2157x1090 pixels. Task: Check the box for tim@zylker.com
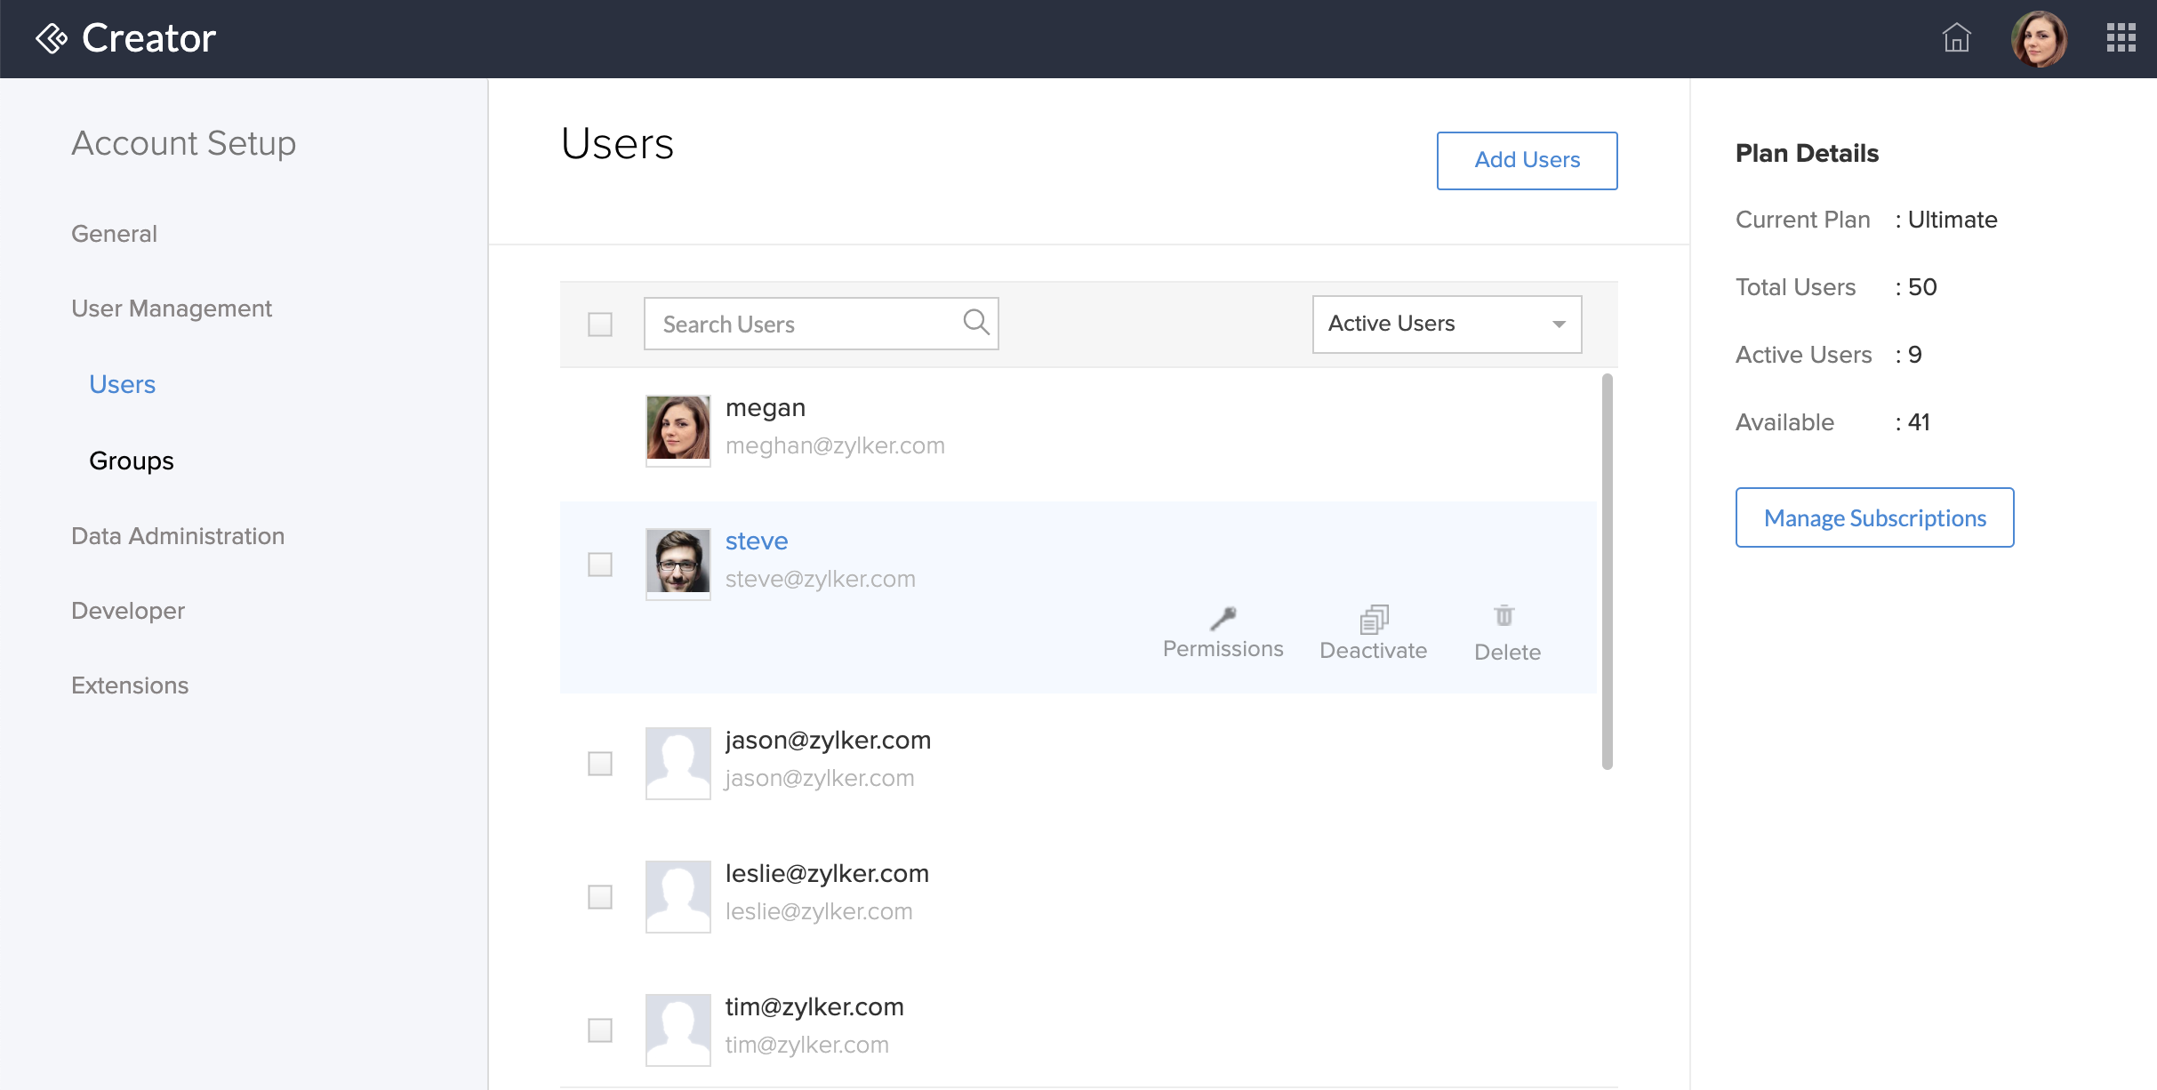pyautogui.click(x=600, y=1030)
